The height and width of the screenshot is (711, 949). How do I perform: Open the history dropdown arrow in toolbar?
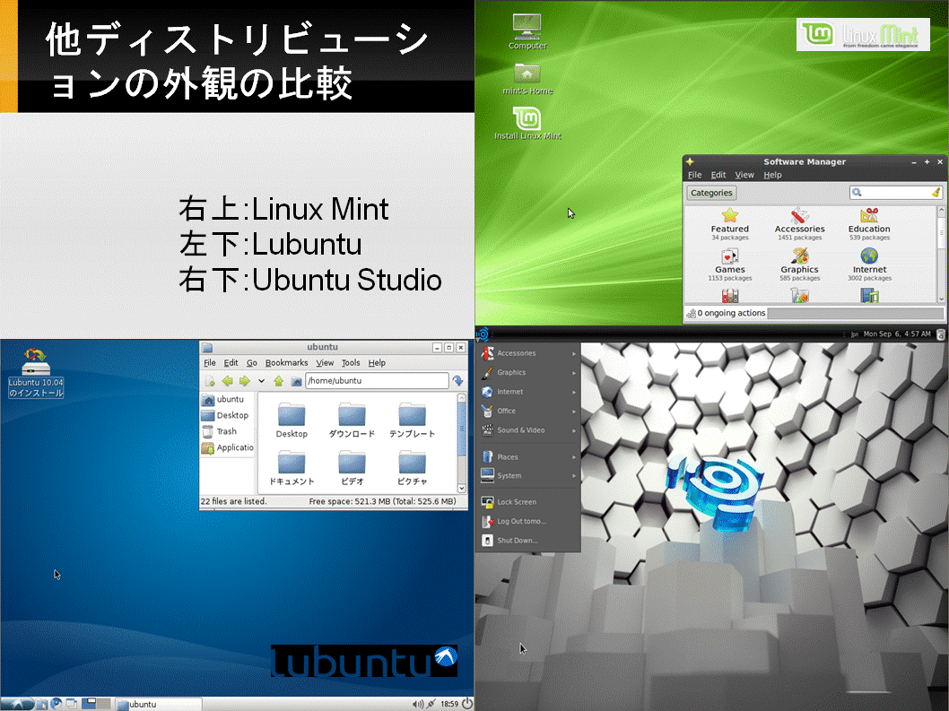pyautogui.click(x=261, y=381)
